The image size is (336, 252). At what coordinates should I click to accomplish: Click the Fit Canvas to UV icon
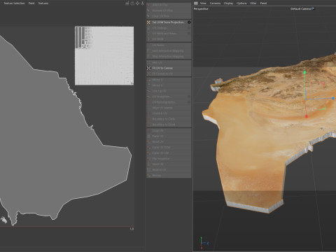pyautogui.click(x=148, y=73)
